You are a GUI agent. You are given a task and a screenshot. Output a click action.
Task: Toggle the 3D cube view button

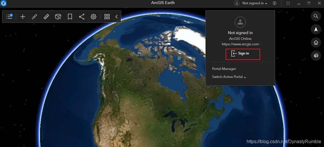point(316,56)
